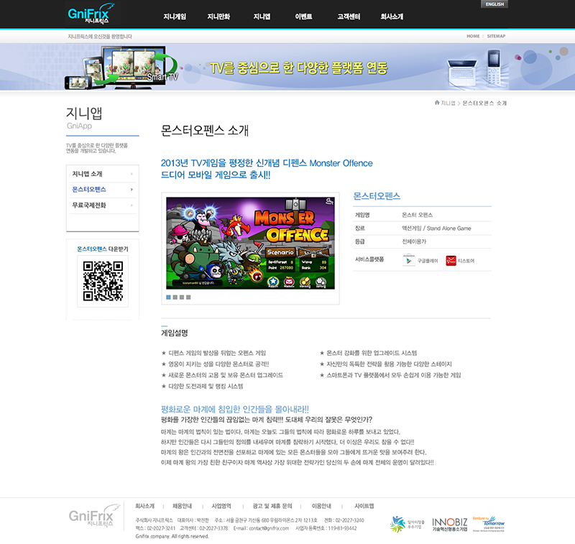Click the 전체이용가 rating text
The height and width of the screenshot is (544, 575).
pyautogui.click(x=414, y=241)
